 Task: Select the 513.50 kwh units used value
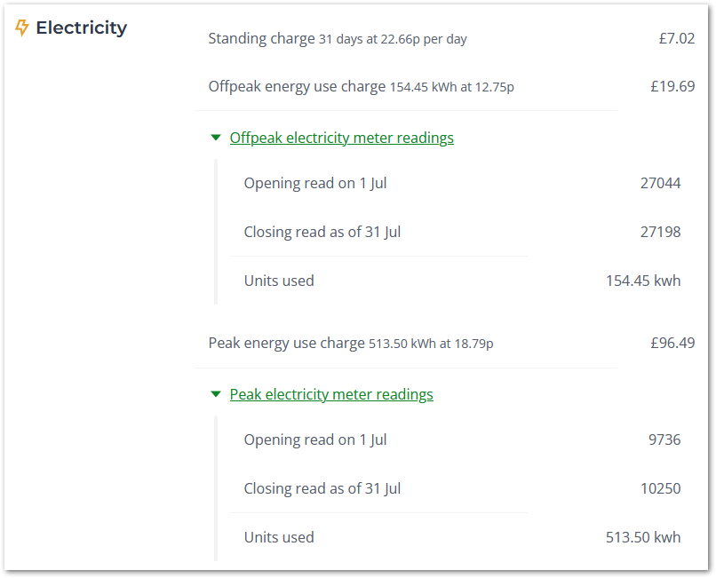pos(643,537)
